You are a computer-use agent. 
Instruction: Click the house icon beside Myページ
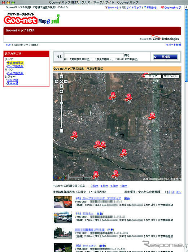click(106, 7)
